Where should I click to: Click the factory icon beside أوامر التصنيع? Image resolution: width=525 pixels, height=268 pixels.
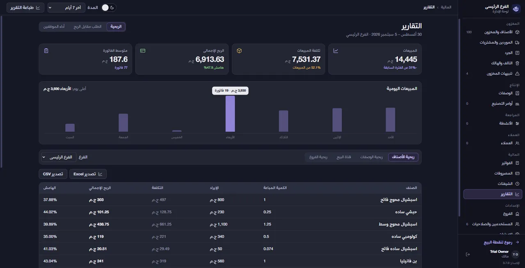(517, 104)
